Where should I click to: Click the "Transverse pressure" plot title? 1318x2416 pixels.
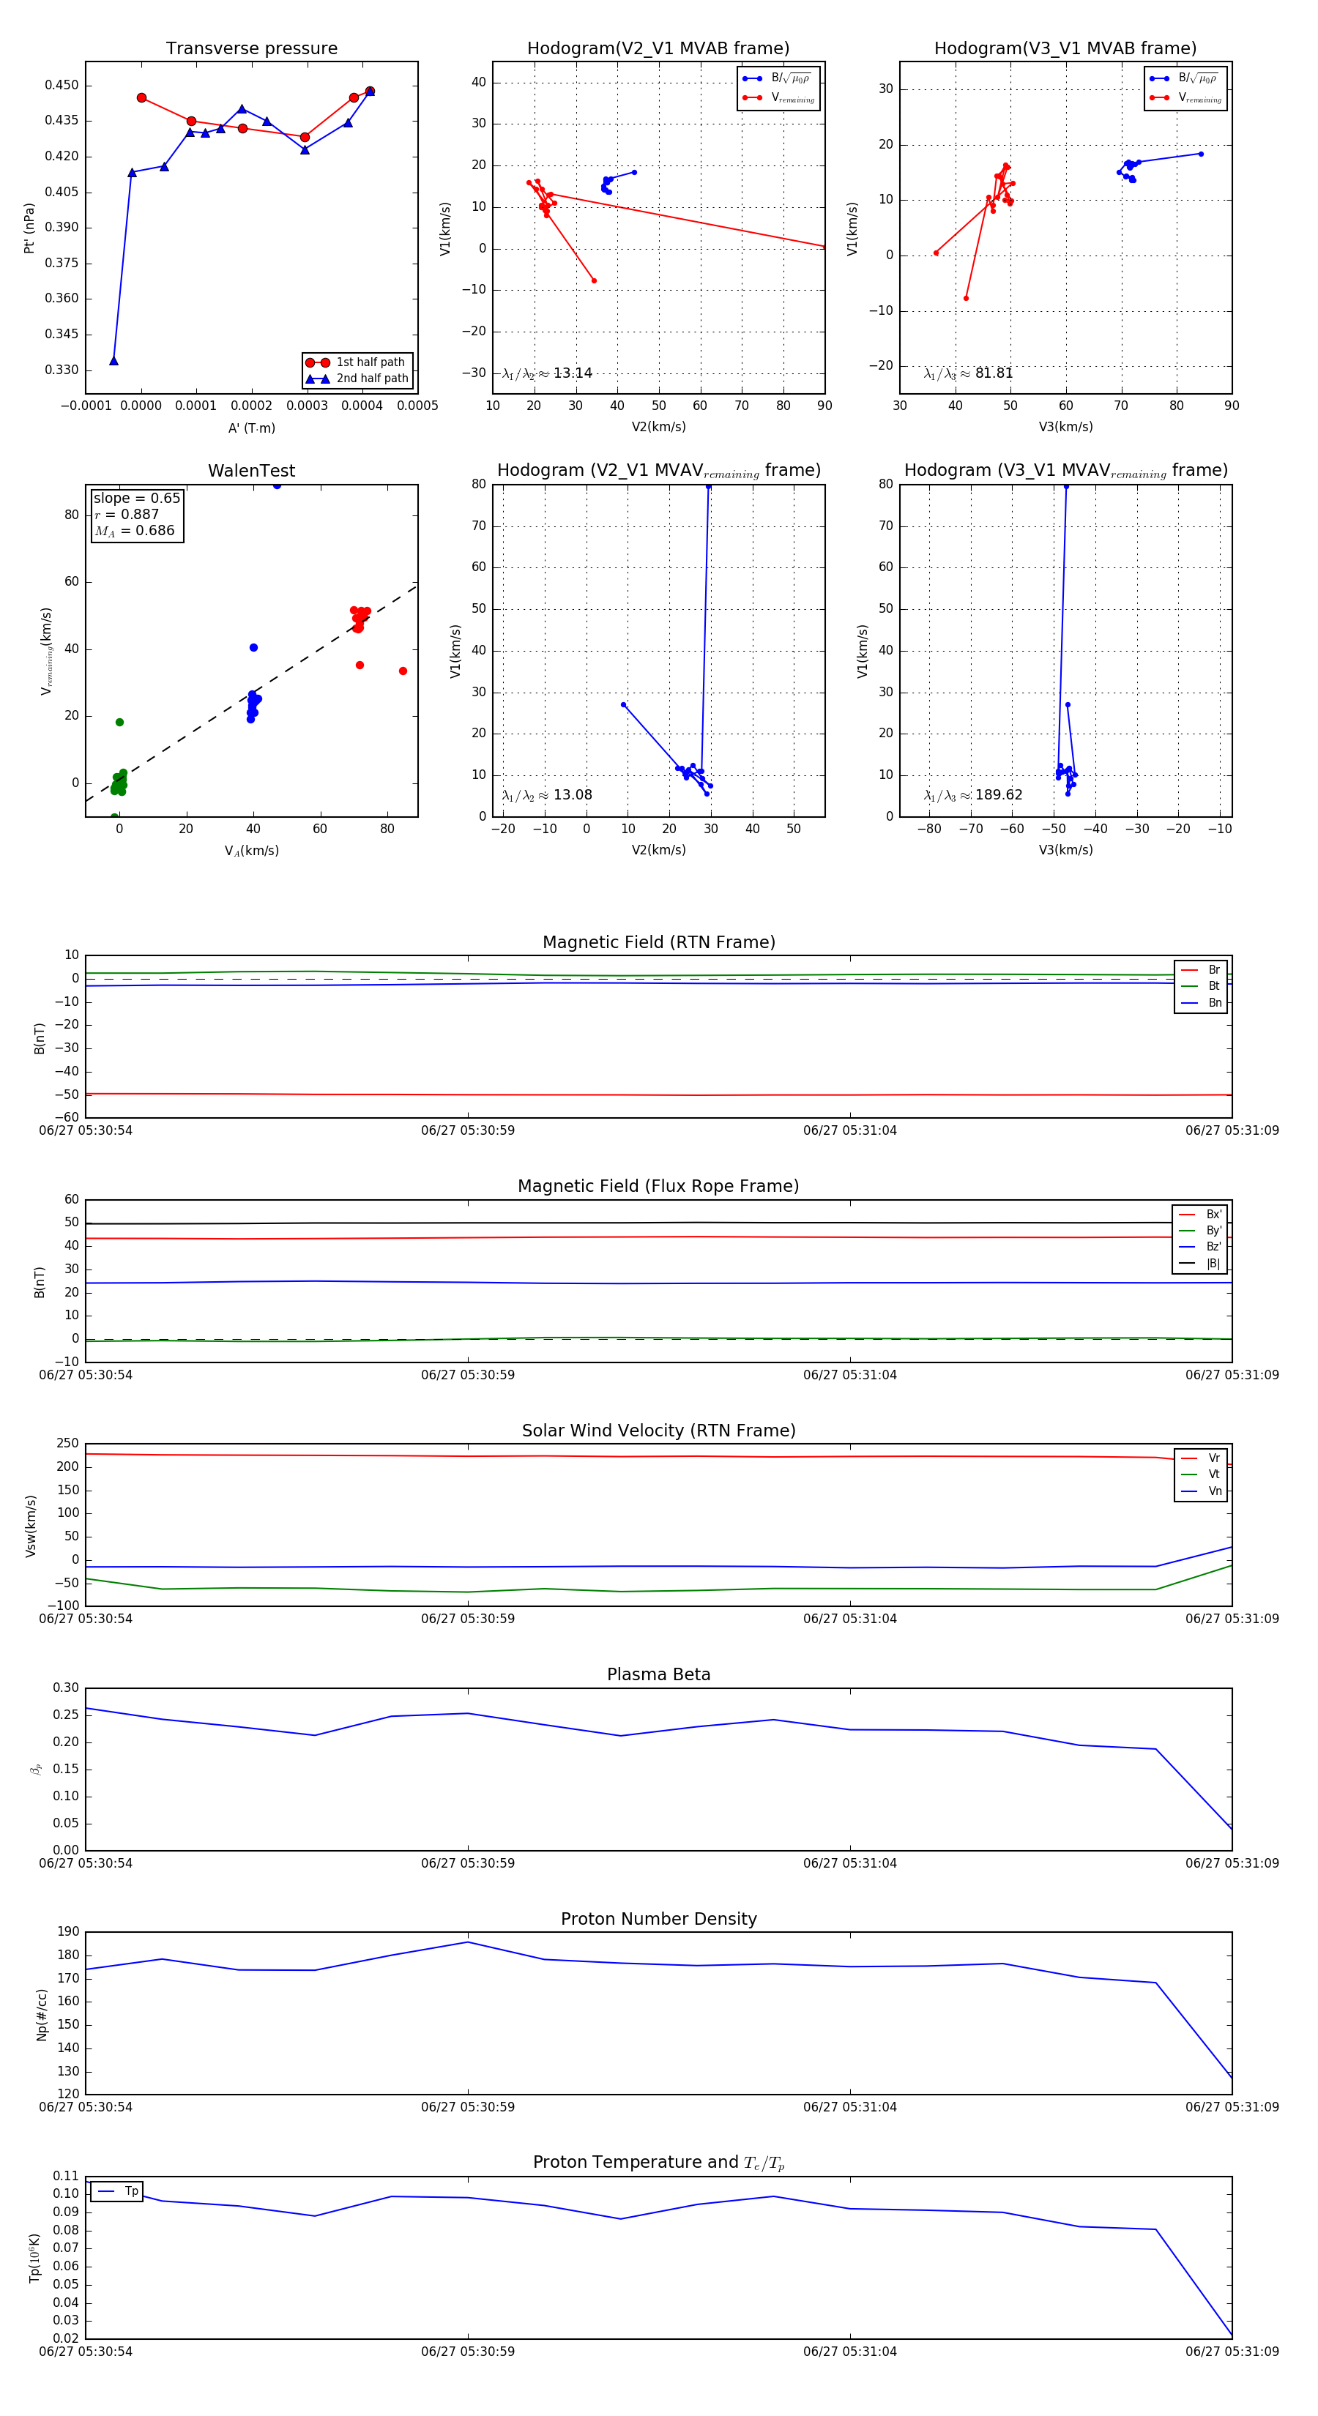click(251, 49)
